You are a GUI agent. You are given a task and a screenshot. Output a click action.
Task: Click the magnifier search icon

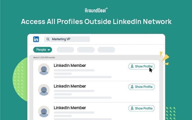point(48,39)
